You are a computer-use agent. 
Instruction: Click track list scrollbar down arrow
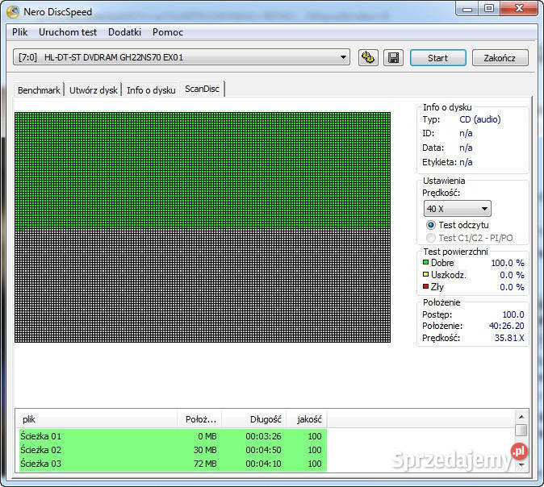coord(521,464)
